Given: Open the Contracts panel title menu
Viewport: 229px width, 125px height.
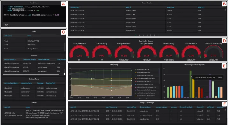Looking at the screenshot, I should [34, 55].
